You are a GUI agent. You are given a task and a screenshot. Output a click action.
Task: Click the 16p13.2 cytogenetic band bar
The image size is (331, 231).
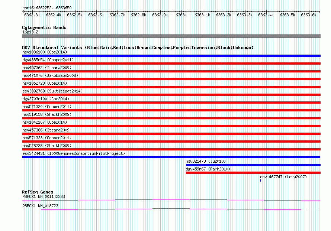pos(171,36)
